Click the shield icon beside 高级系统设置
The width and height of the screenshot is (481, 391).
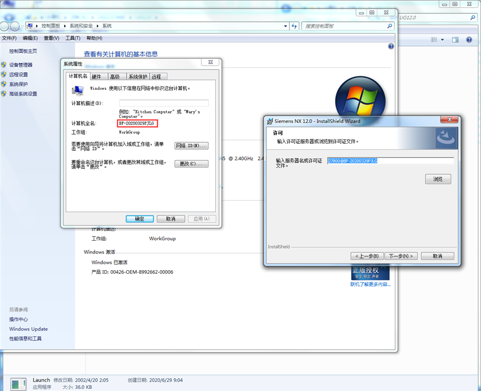coord(4,94)
